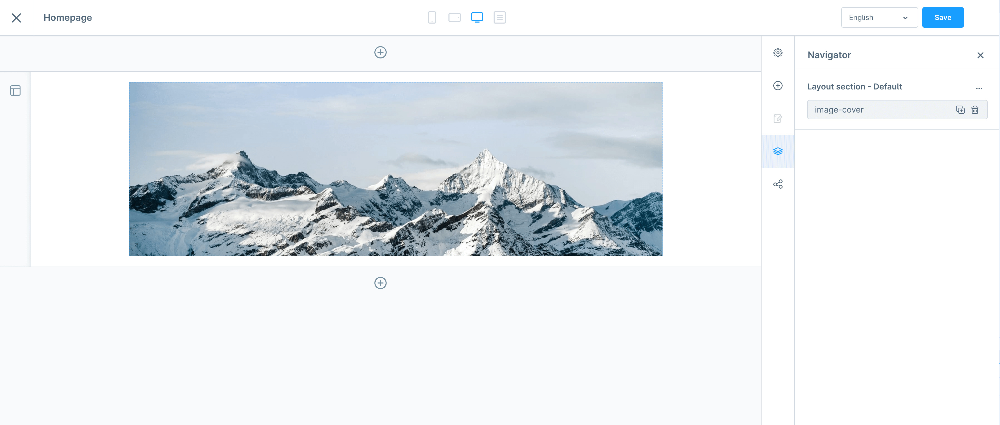Screen dimensions: 1000x425
Task: Save the Homepage layout
Action: [943, 17]
